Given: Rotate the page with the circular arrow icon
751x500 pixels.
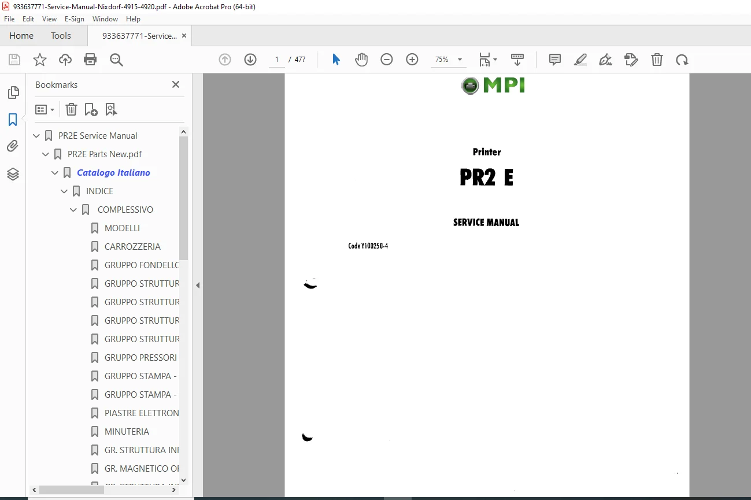Looking at the screenshot, I should click(x=682, y=60).
